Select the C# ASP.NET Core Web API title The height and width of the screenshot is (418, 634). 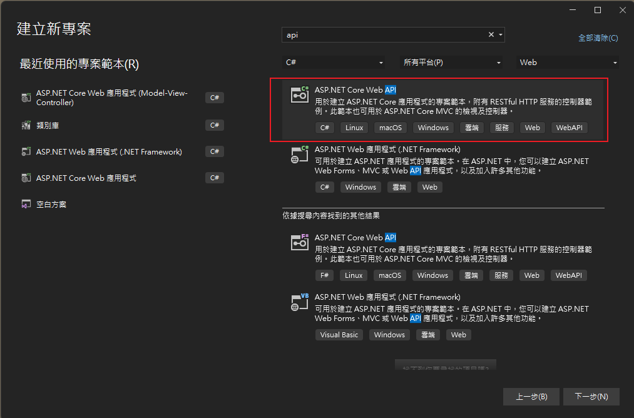coord(355,89)
